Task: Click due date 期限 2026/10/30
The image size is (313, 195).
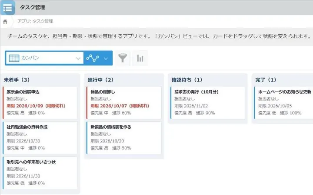Action: 23,141
